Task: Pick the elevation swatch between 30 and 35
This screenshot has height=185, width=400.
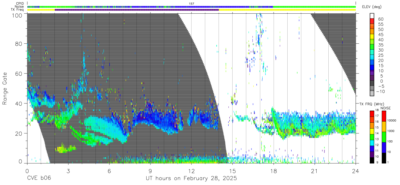Action: click(x=372, y=47)
